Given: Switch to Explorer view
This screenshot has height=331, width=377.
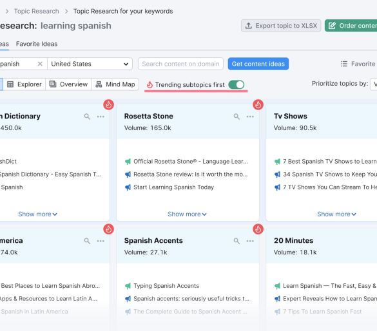Looking at the screenshot, I should point(24,84).
